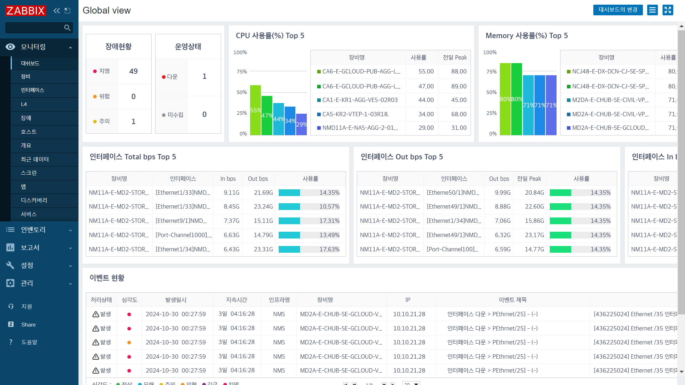
Task: Click the 10.57% usage bar in Total bps
Action: tap(309, 206)
